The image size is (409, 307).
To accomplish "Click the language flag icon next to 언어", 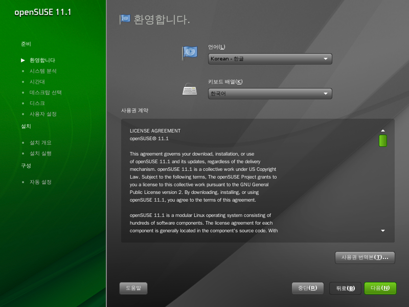I will [x=190, y=53].
